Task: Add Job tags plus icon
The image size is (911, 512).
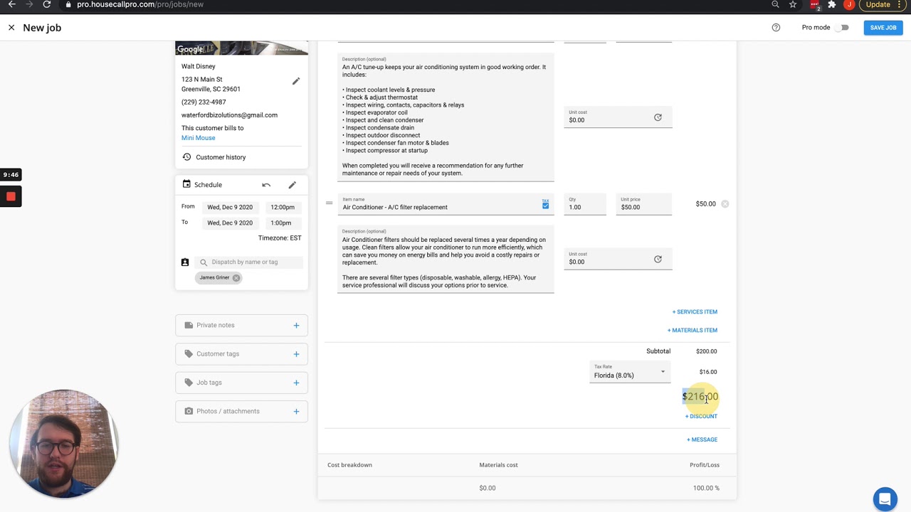Action: [296, 383]
